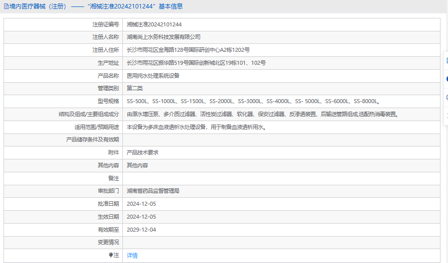Click the 结构及组成/主要组成成分 label

(x=89, y=114)
